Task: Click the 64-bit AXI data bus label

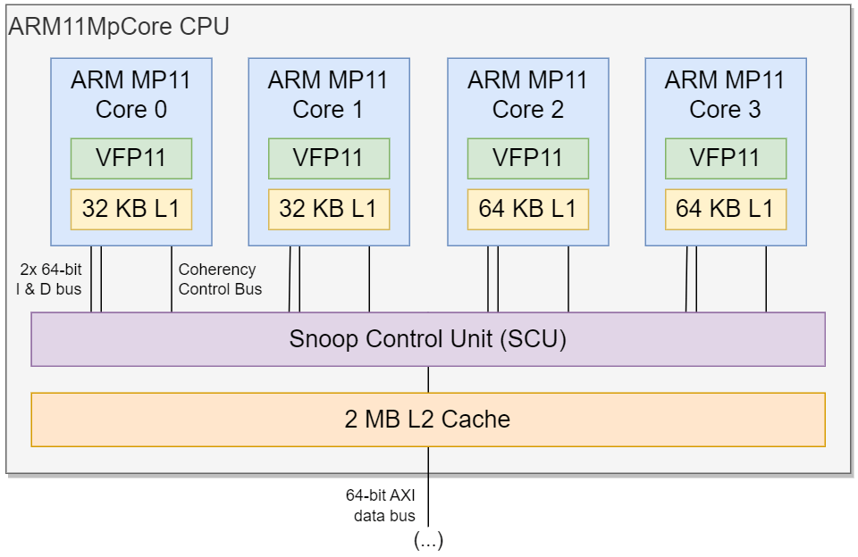Action: (x=381, y=505)
